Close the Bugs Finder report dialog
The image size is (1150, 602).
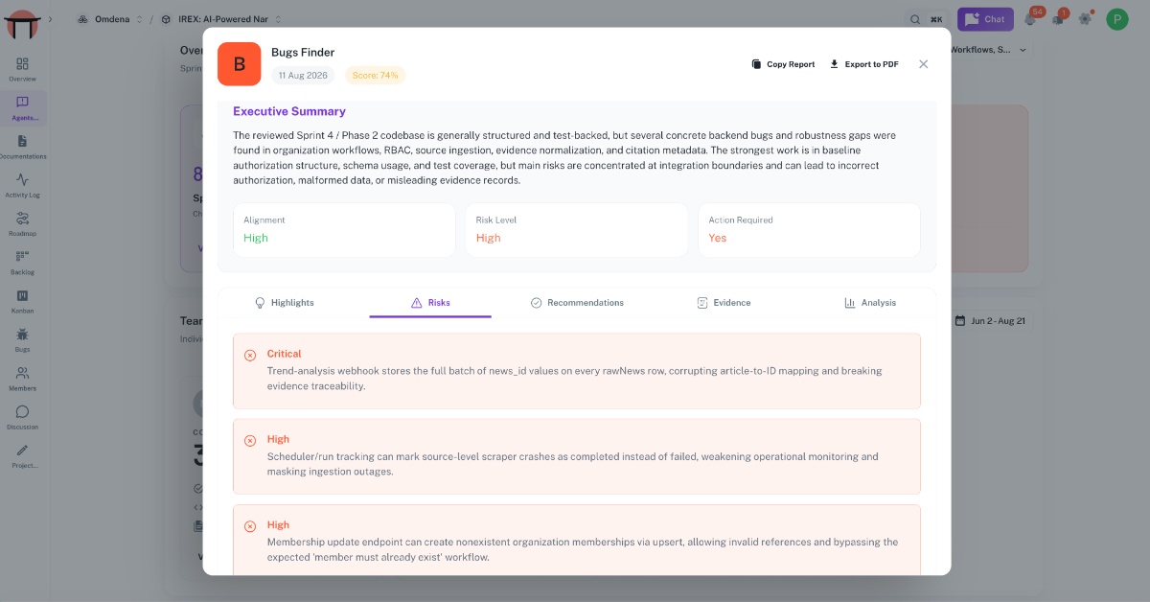pyautogui.click(x=924, y=64)
